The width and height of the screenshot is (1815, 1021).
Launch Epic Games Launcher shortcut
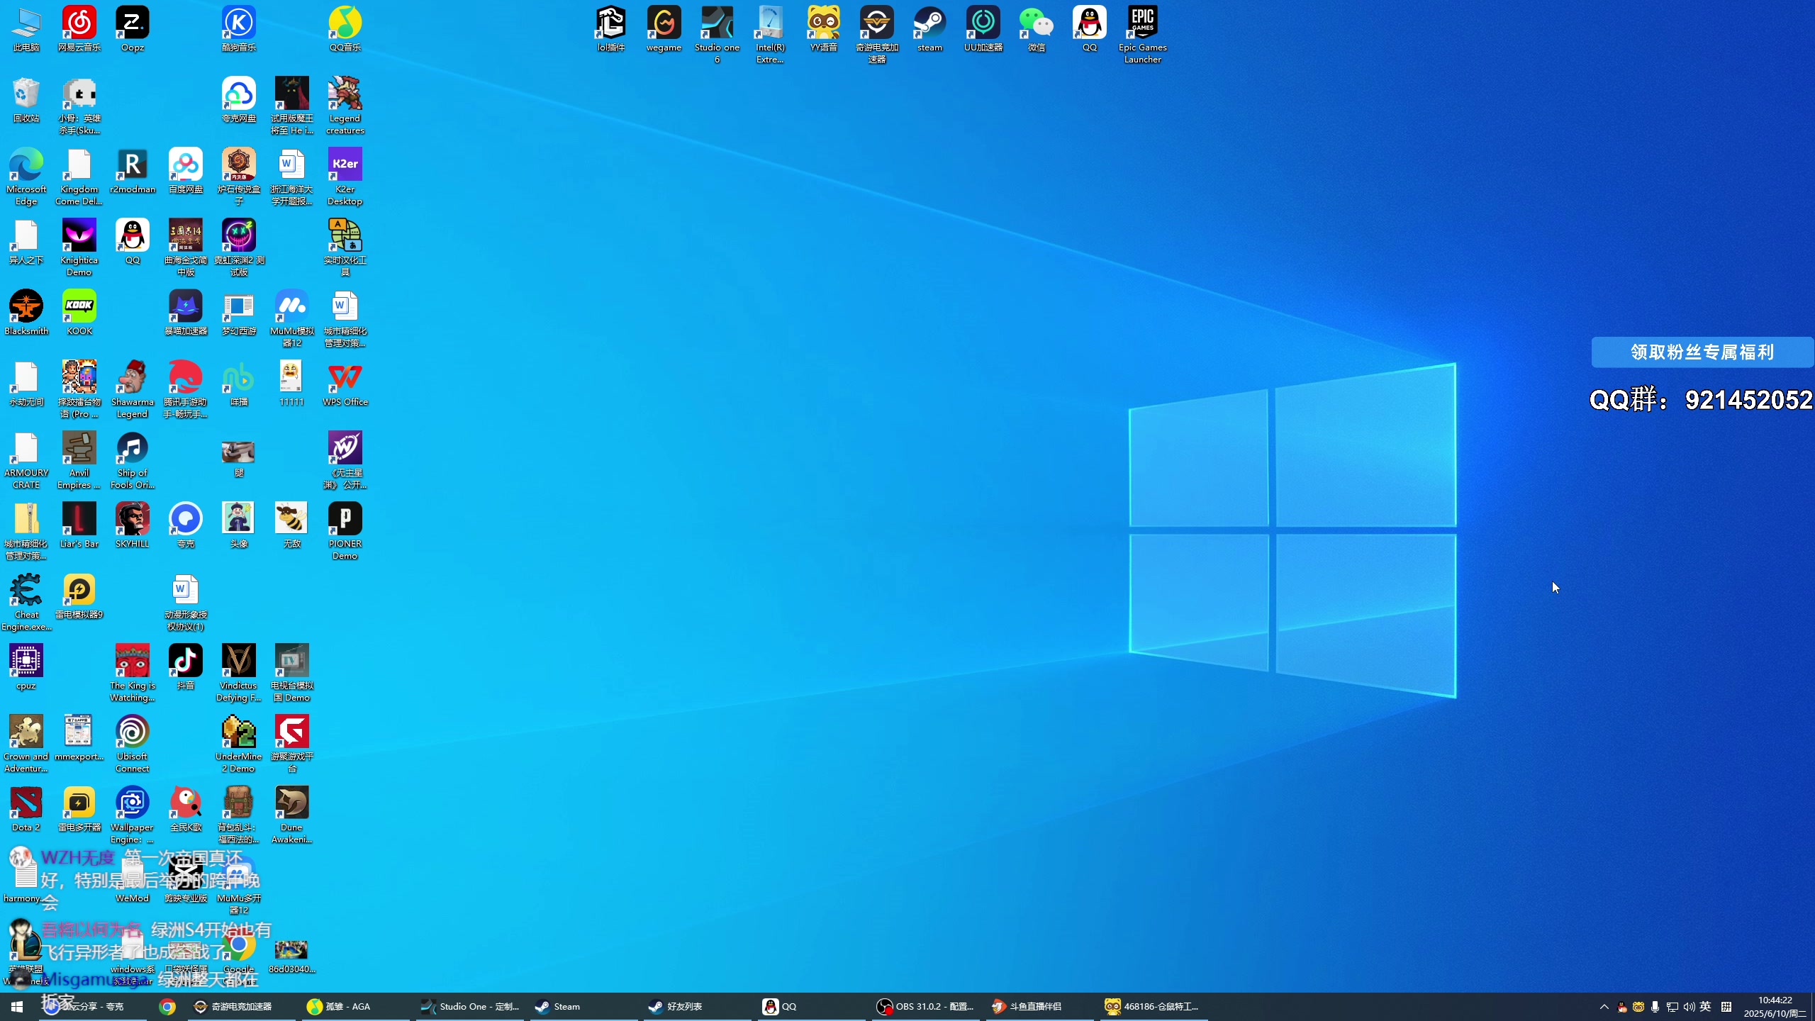pyautogui.click(x=1142, y=35)
